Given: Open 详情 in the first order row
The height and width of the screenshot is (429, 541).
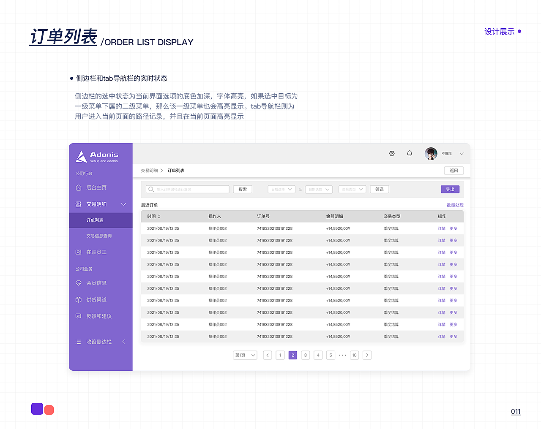Looking at the screenshot, I should [x=442, y=228].
